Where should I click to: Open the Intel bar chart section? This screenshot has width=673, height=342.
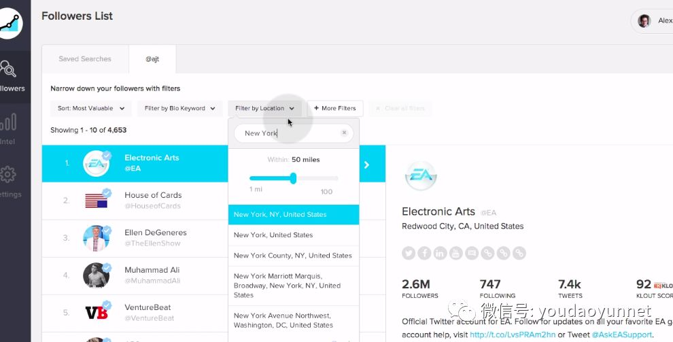pos(9,129)
